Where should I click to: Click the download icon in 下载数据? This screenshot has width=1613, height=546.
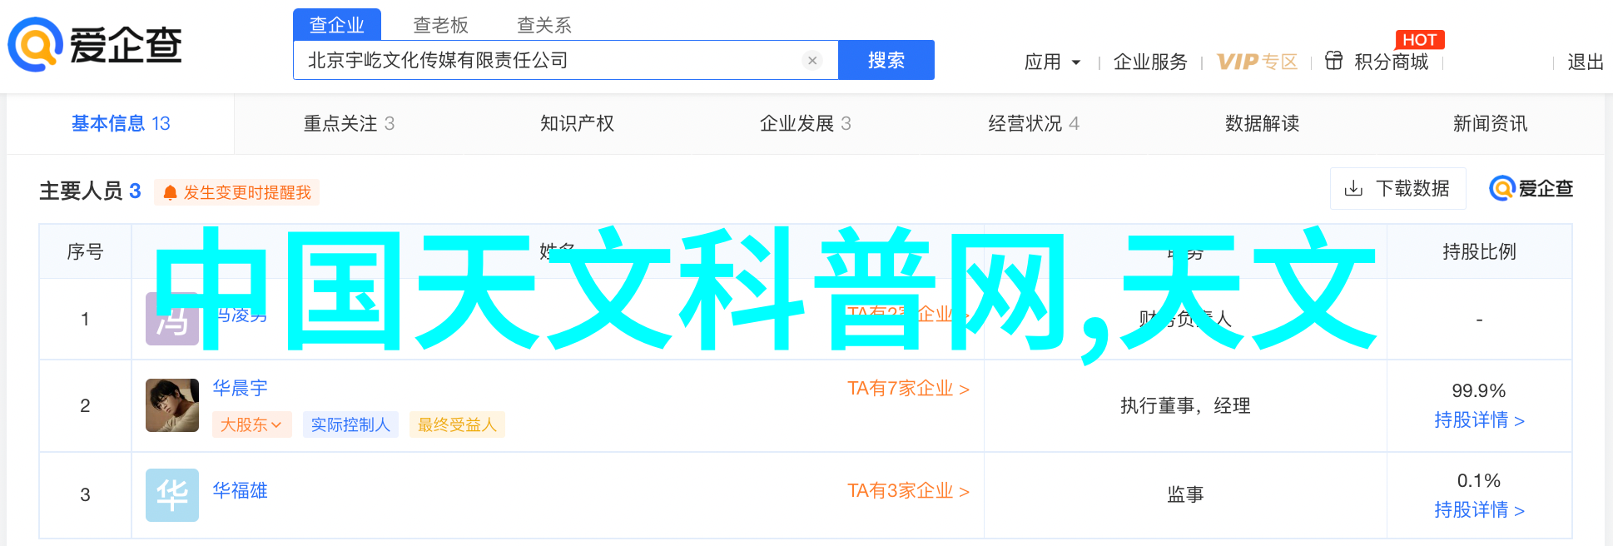click(x=1353, y=189)
